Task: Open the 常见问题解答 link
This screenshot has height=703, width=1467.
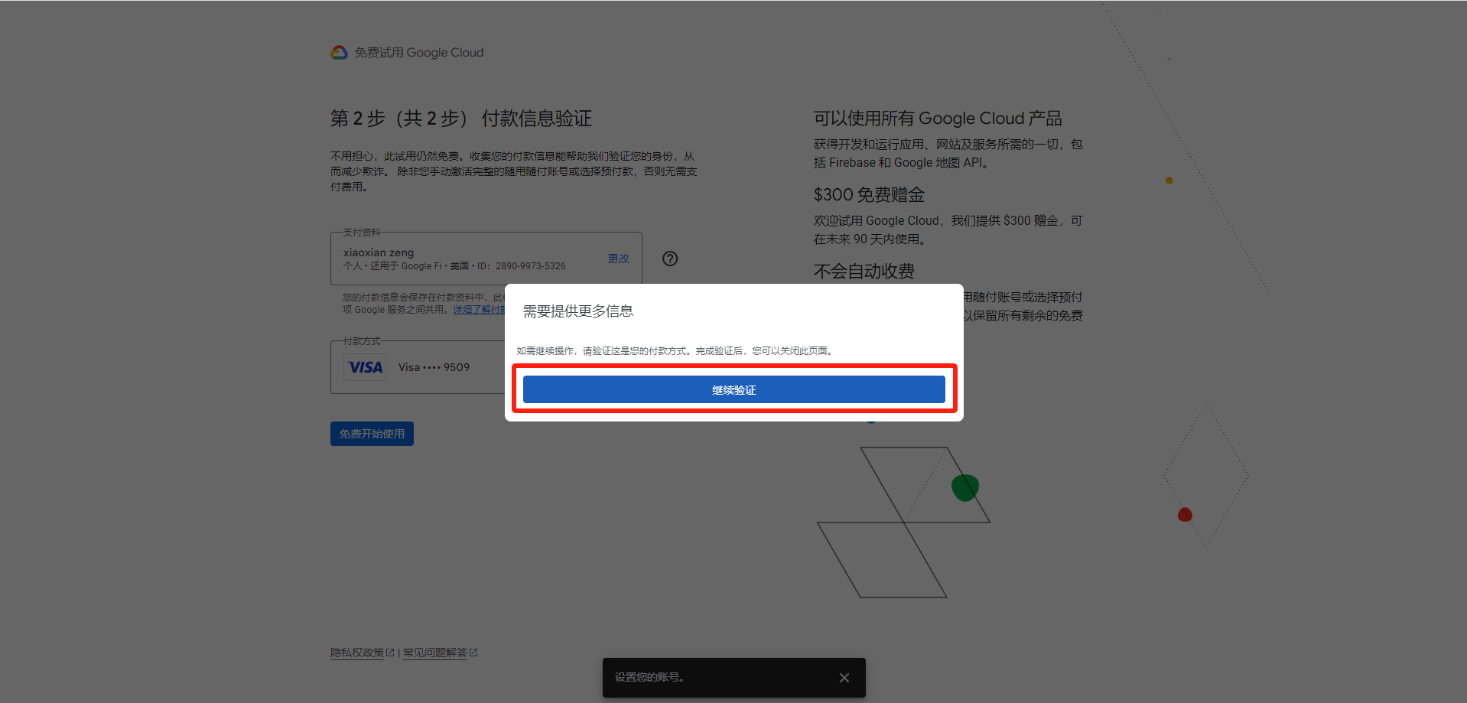Action: coord(434,653)
